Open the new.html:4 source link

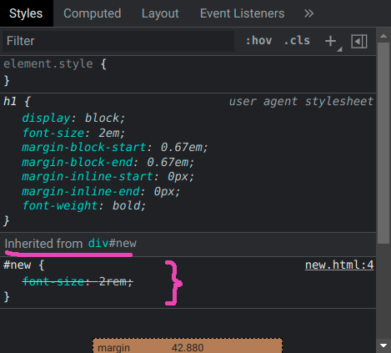point(339,265)
